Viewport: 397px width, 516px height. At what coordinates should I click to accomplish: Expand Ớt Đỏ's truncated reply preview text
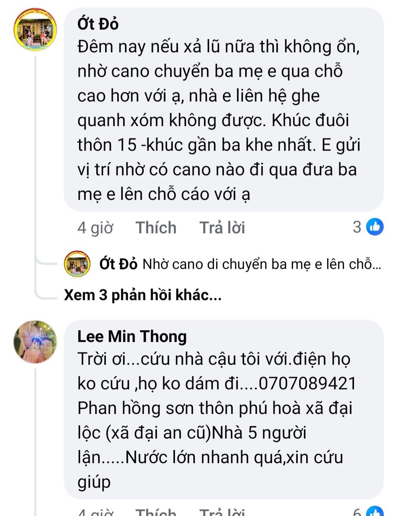coord(261,264)
